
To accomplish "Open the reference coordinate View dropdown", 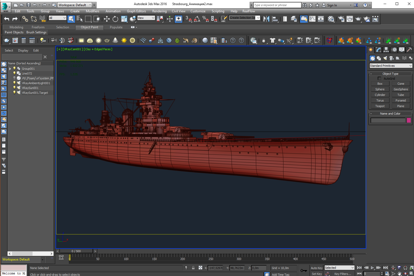I will click(146, 18).
